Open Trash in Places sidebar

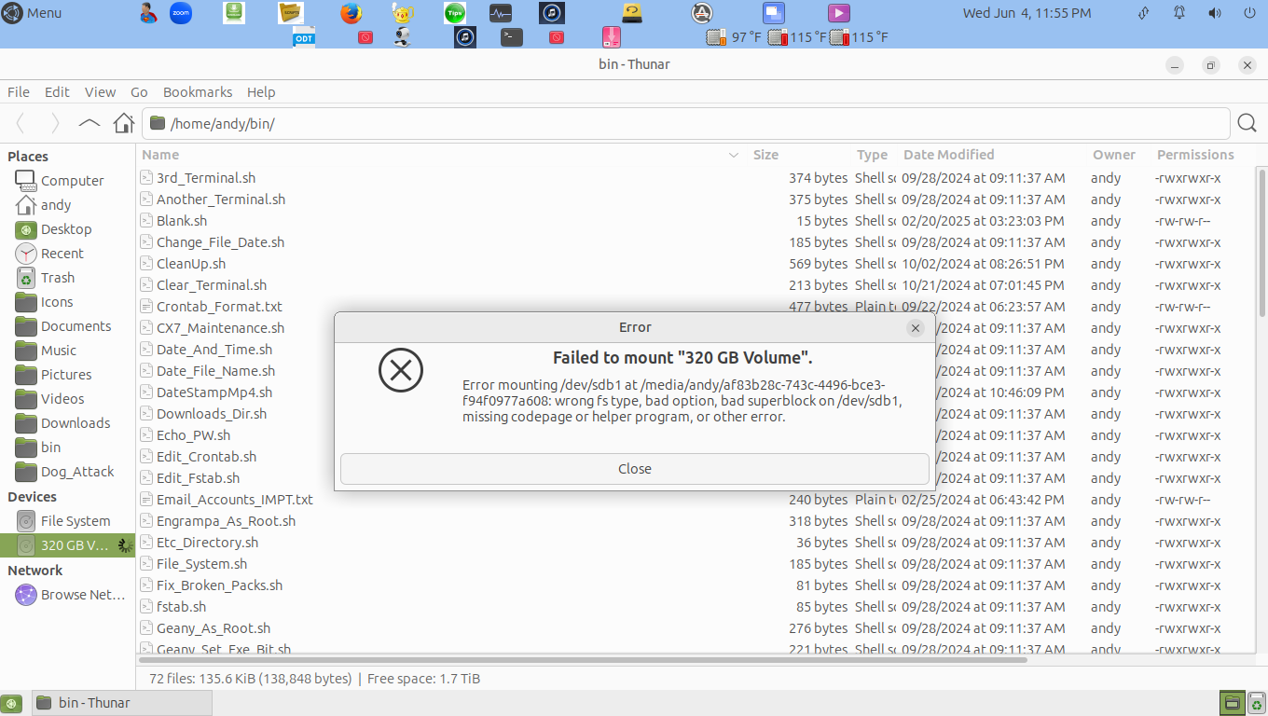click(57, 278)
